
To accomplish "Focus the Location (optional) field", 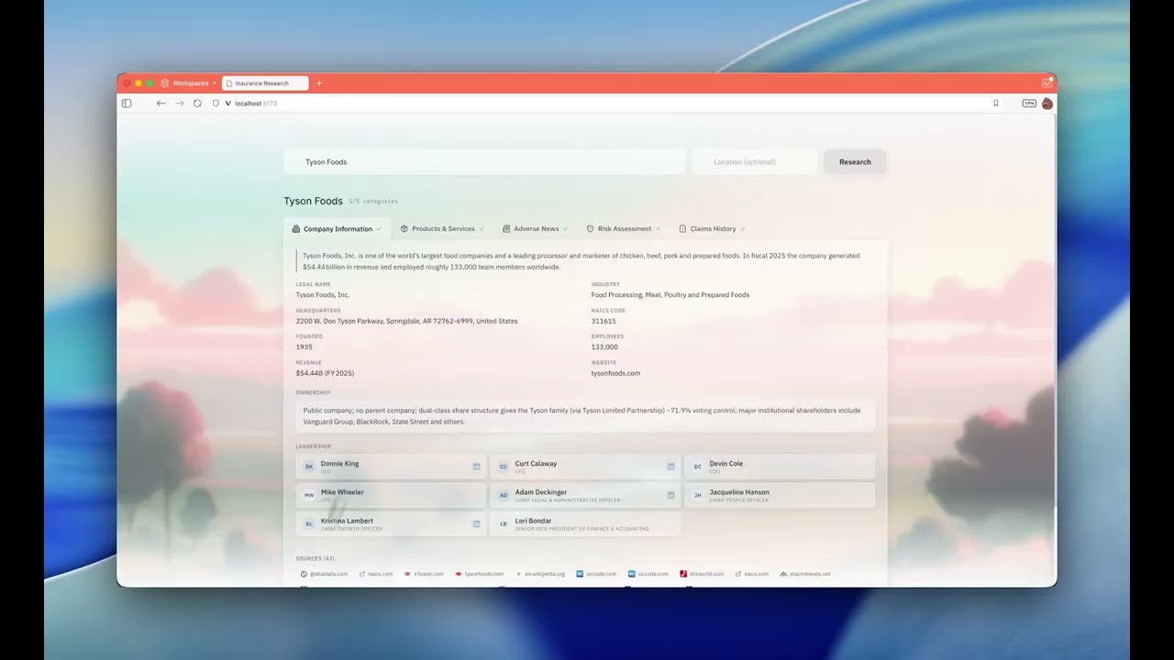I will [x=755, y=161].
